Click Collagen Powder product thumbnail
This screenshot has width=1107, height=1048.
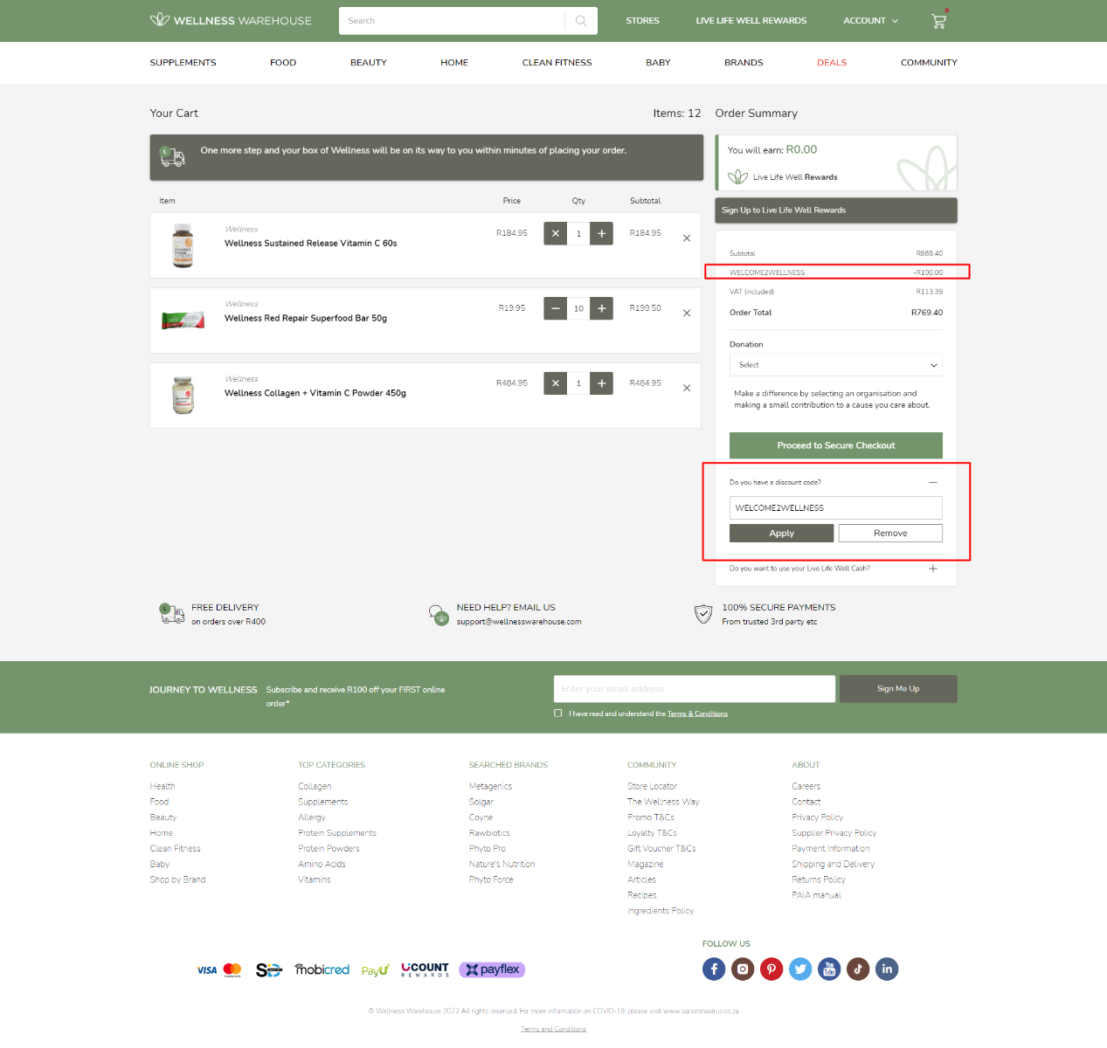pyautogui.click(x=183, y=396)
